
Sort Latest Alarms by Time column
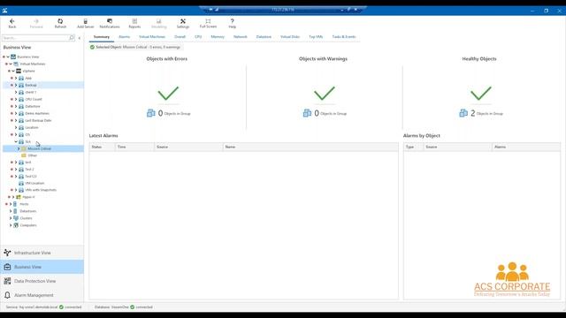pos(134,147)
